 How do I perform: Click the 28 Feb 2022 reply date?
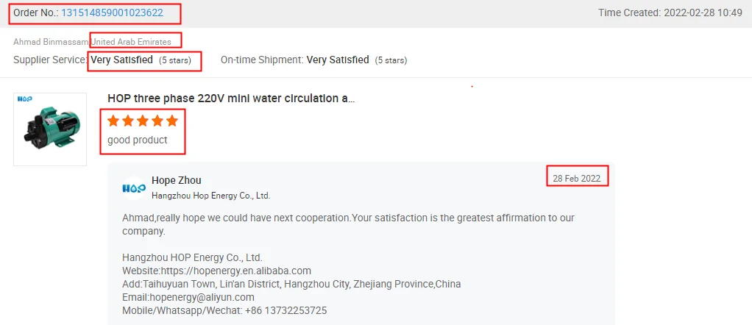577,178
